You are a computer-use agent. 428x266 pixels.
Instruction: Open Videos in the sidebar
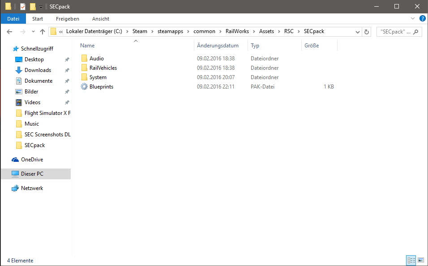click(x=32, y=102)
